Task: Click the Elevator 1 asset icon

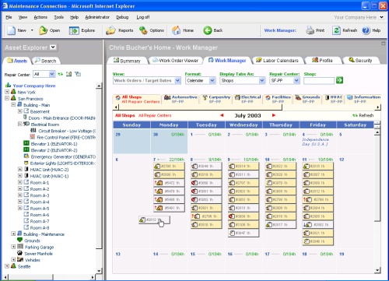Action: tap(26, 143)
